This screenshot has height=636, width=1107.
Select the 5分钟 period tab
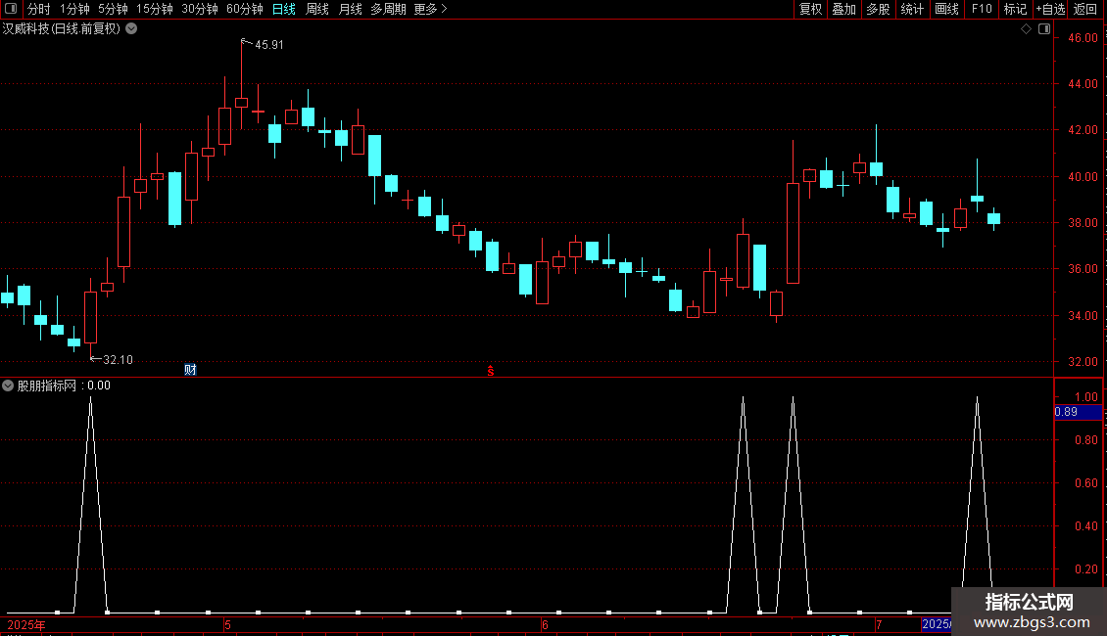click(x=113, y=9)
